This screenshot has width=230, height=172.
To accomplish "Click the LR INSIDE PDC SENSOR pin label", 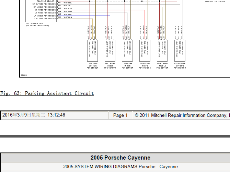I will tap(45, 13).
